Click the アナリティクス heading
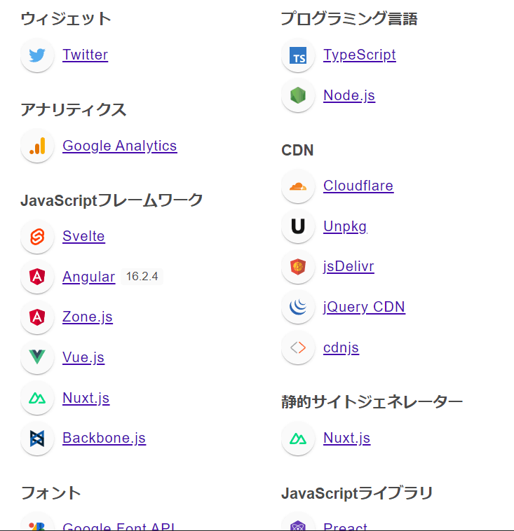This screenshot has height=531, width=514. [73, 110]
